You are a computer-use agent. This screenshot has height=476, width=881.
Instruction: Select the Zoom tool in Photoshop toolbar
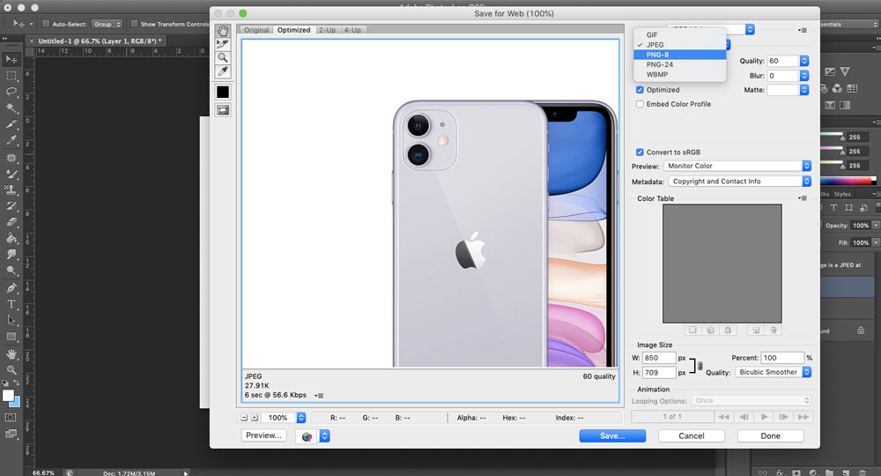(11, 370)
